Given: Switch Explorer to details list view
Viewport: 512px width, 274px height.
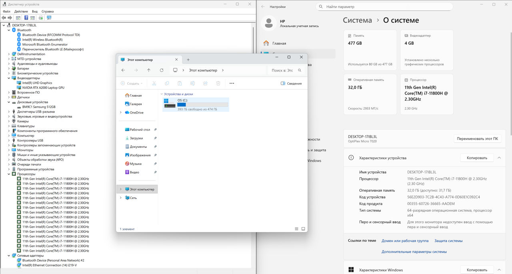Looking at the screenshot, I should click(296, 229).
